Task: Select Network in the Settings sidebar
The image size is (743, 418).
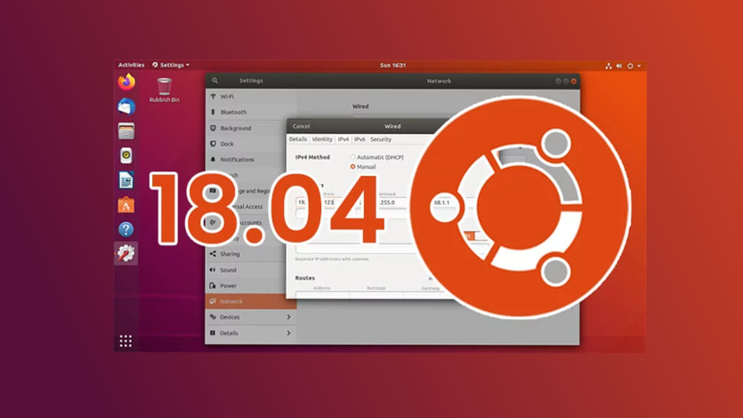Action: click(x=251, y=301)
